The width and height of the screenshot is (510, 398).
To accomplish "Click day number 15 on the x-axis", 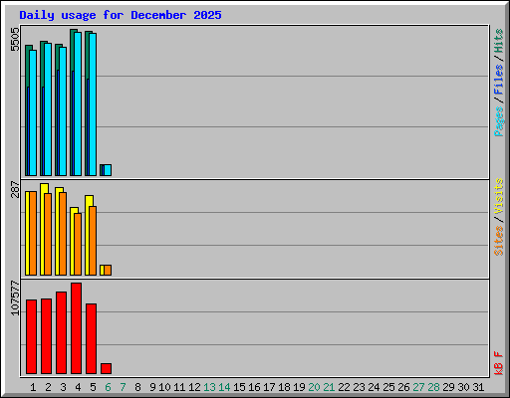I will pyautogui.click(x=239, y=387).
